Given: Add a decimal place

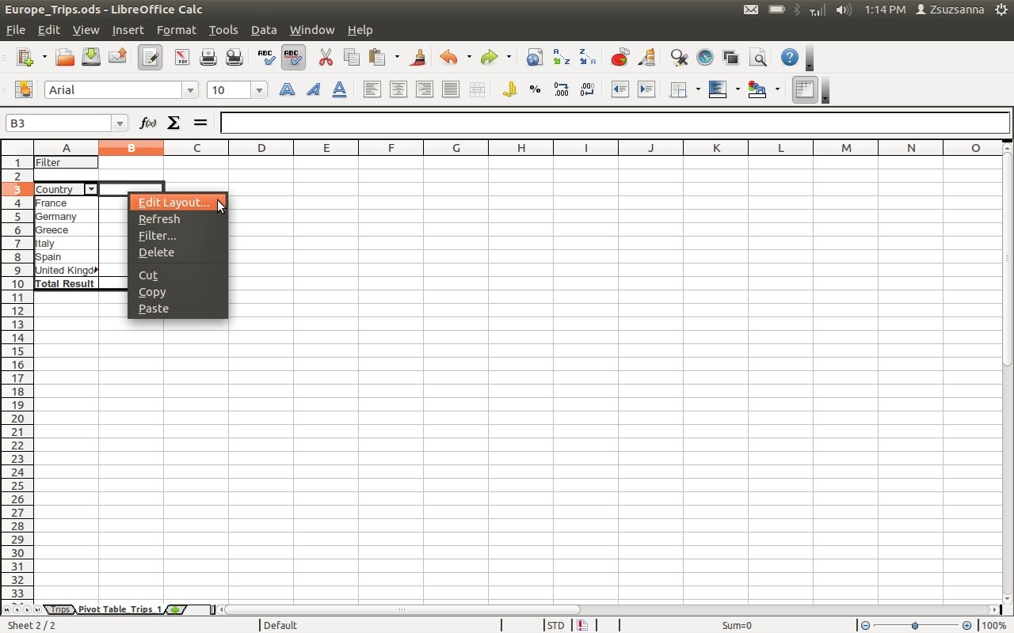Looking at the screenshot, I should coord(562,89).
